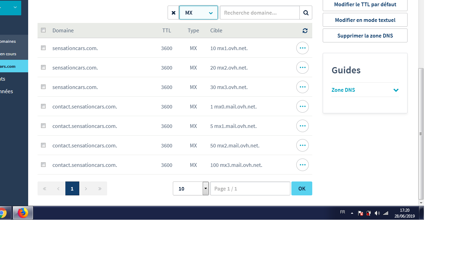
Task: Open actions menu for 10 mx1.ovh.net. record
Action: pos(302,48)
